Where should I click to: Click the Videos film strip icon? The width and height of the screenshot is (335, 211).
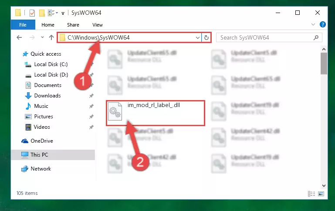point(28,127)
